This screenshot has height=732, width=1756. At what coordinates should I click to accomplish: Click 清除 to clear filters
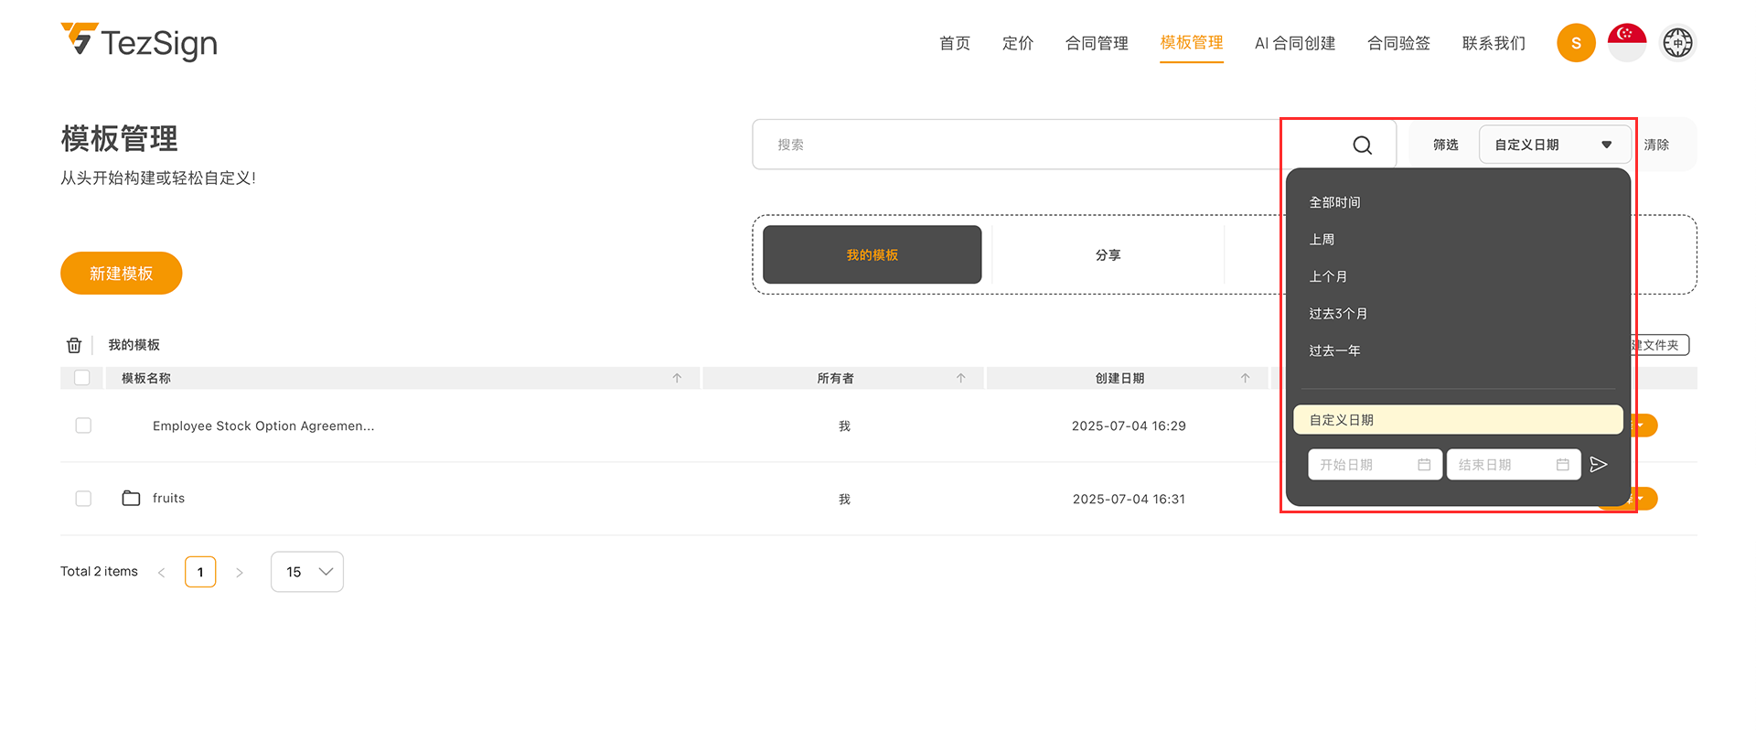(x=1655, y=145)
